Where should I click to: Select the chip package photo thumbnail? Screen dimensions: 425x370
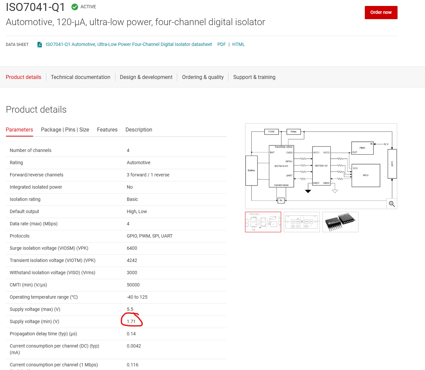[340, 222]
